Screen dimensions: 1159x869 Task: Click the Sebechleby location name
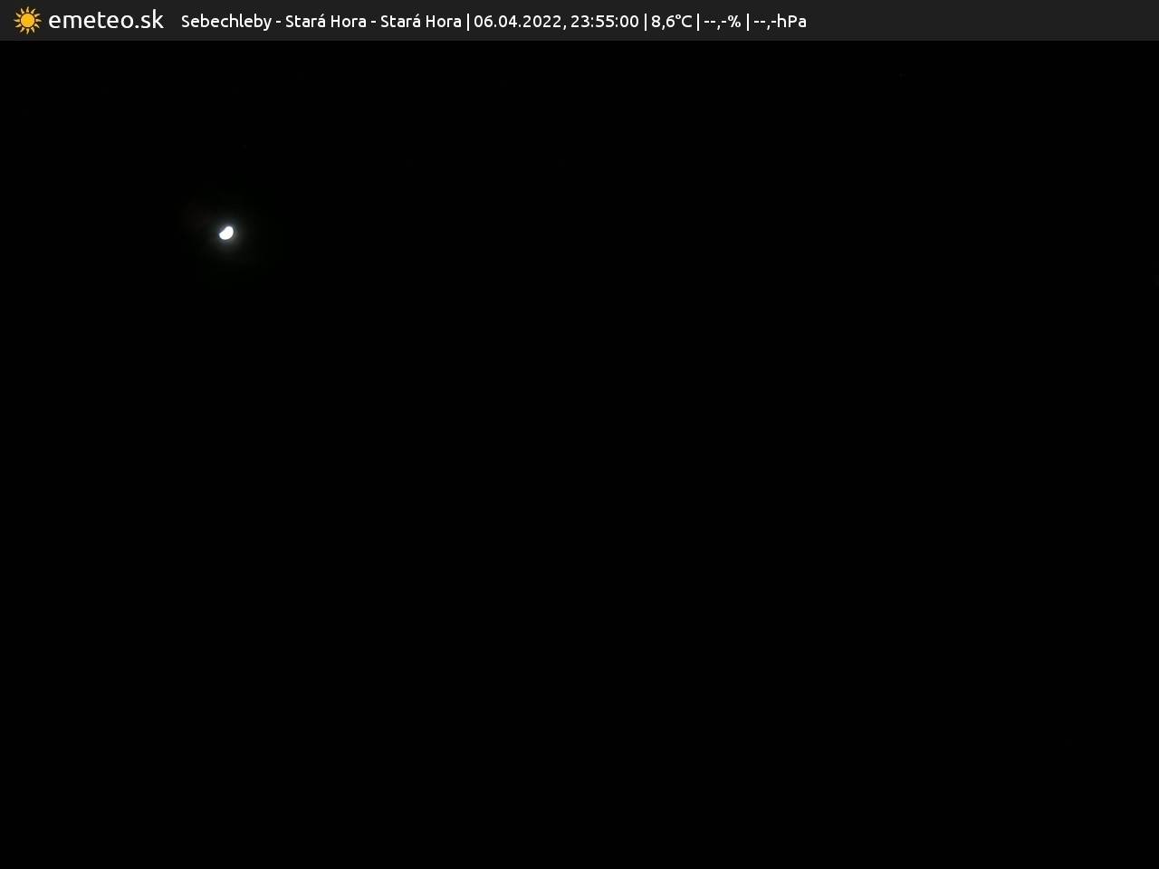click(x=225, y=21)
